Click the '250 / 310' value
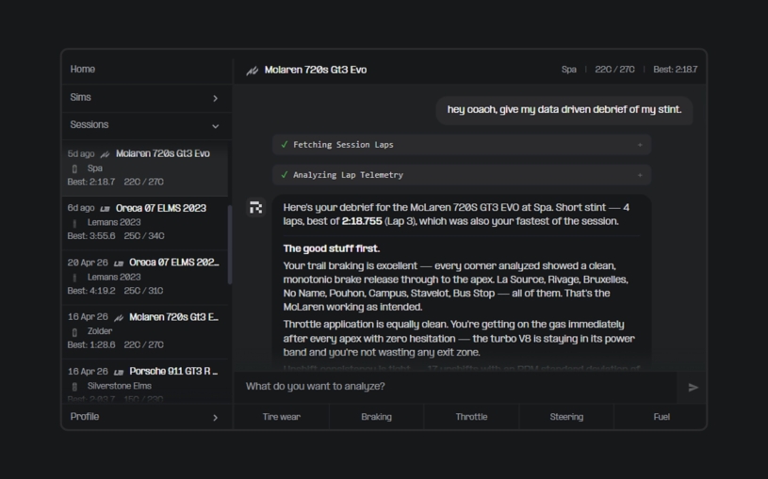The height and width of the screenshot is (479, 768). pyautogui.click(x=143, y=291)
